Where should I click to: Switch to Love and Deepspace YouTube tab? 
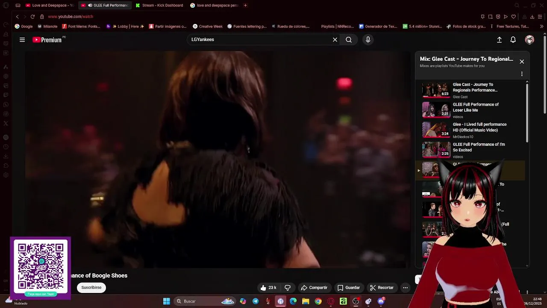[x=50, y=6]
